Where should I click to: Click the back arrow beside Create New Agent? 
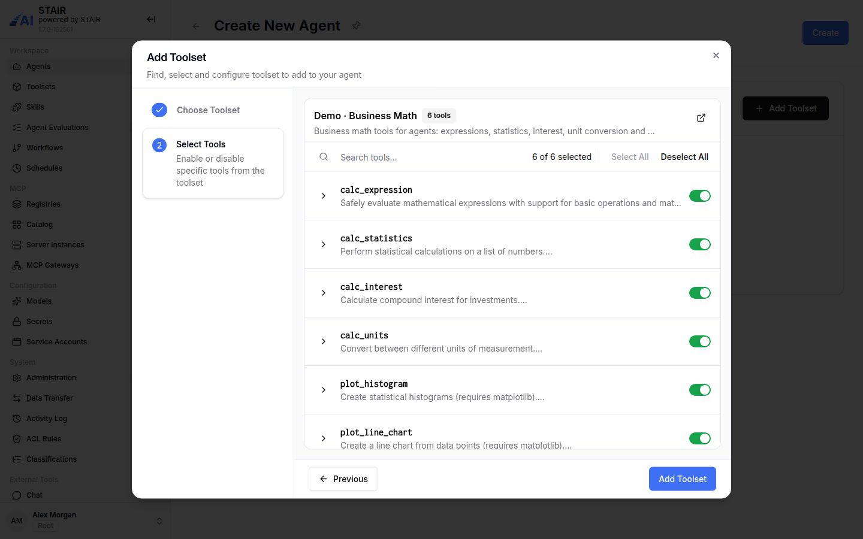coord(196,26)
